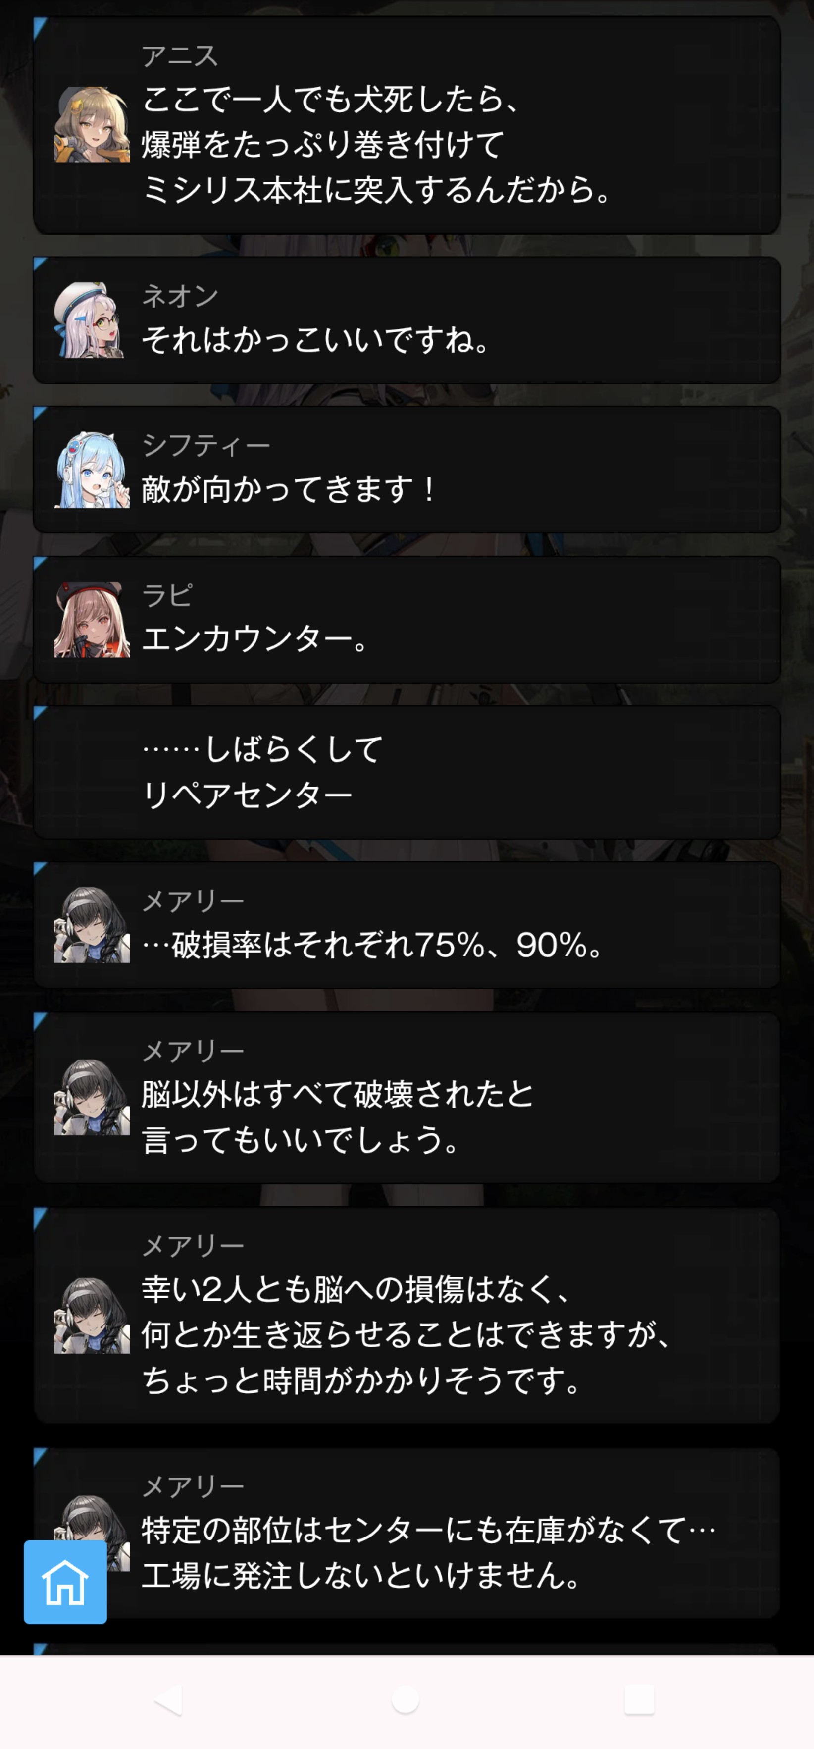The image size is (814, 1749).
Task: Tap the Android home circle button
Action: (x=406, y=1699)
